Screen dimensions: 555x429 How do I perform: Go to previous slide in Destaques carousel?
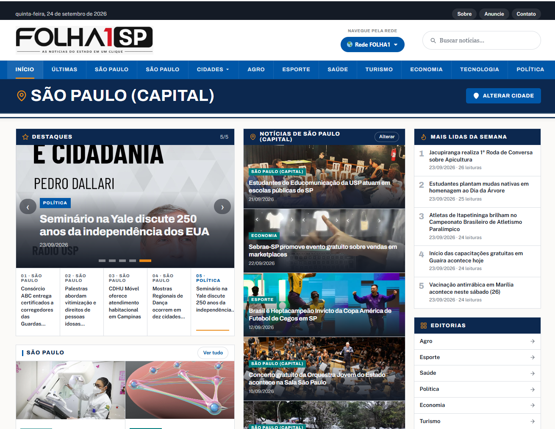(x=28, y=207)
